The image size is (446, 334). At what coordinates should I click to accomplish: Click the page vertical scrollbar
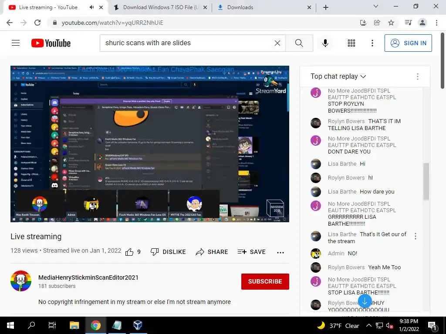pyautogui.click(x=443, y=60)
